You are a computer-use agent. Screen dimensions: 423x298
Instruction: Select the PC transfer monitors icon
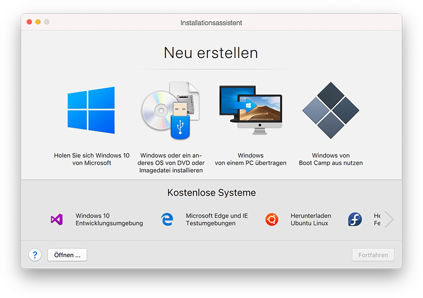(x=251, y=110)
